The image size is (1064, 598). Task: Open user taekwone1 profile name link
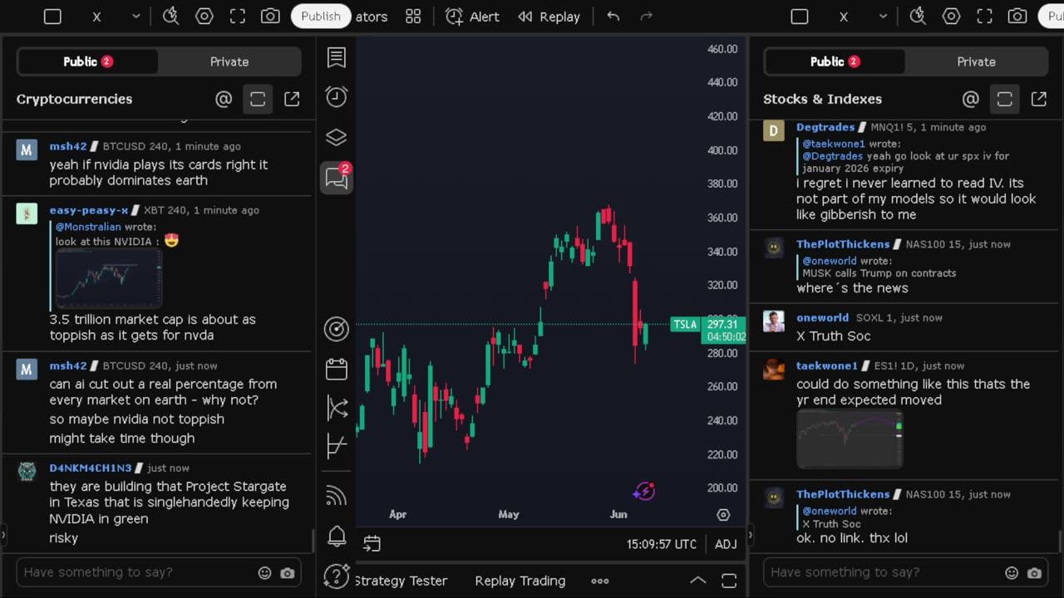coord(827,365)
